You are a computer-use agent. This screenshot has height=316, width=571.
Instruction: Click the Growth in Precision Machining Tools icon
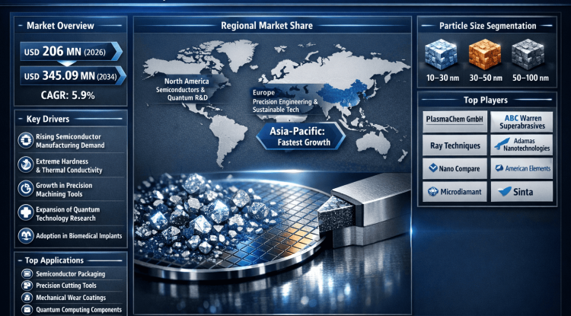(x=25, y=190)
